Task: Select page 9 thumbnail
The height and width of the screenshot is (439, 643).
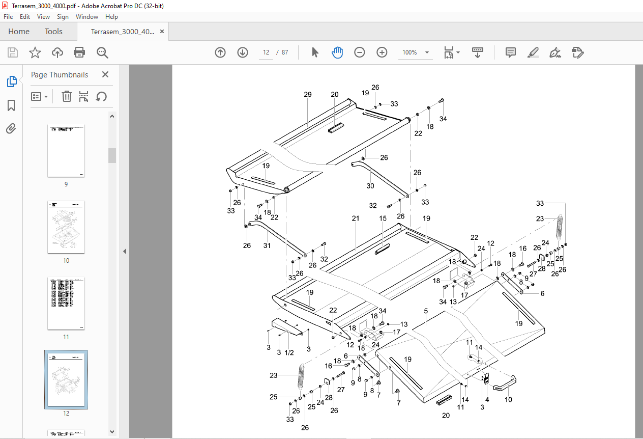Action: coord(66,151)
